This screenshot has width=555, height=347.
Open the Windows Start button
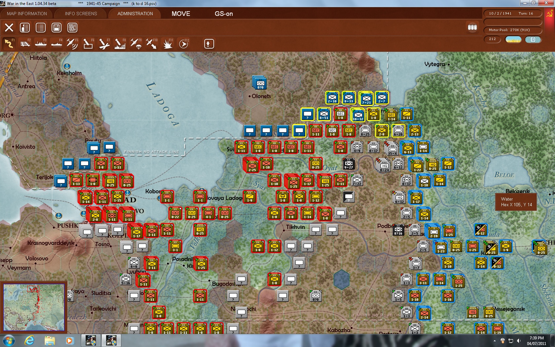click(8, 340)
